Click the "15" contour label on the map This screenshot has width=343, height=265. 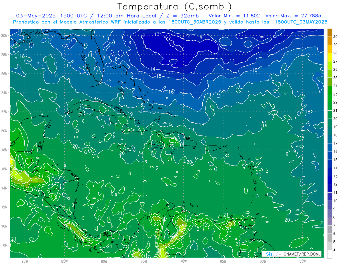pyautogui.click(x=159, y=76)
